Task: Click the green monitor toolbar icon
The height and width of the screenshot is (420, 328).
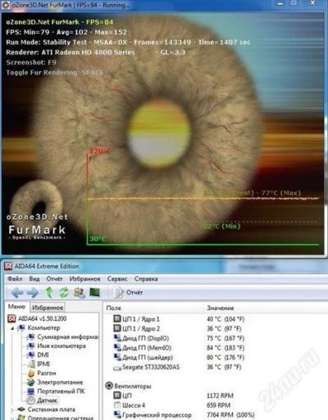Action: (x=94, y=293)
